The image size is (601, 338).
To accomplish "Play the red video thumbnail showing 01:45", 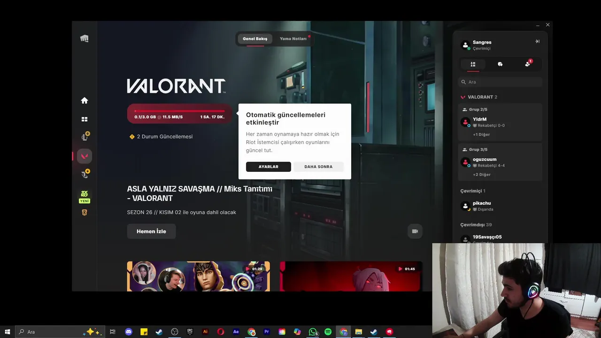I will (x=351, y=276).
